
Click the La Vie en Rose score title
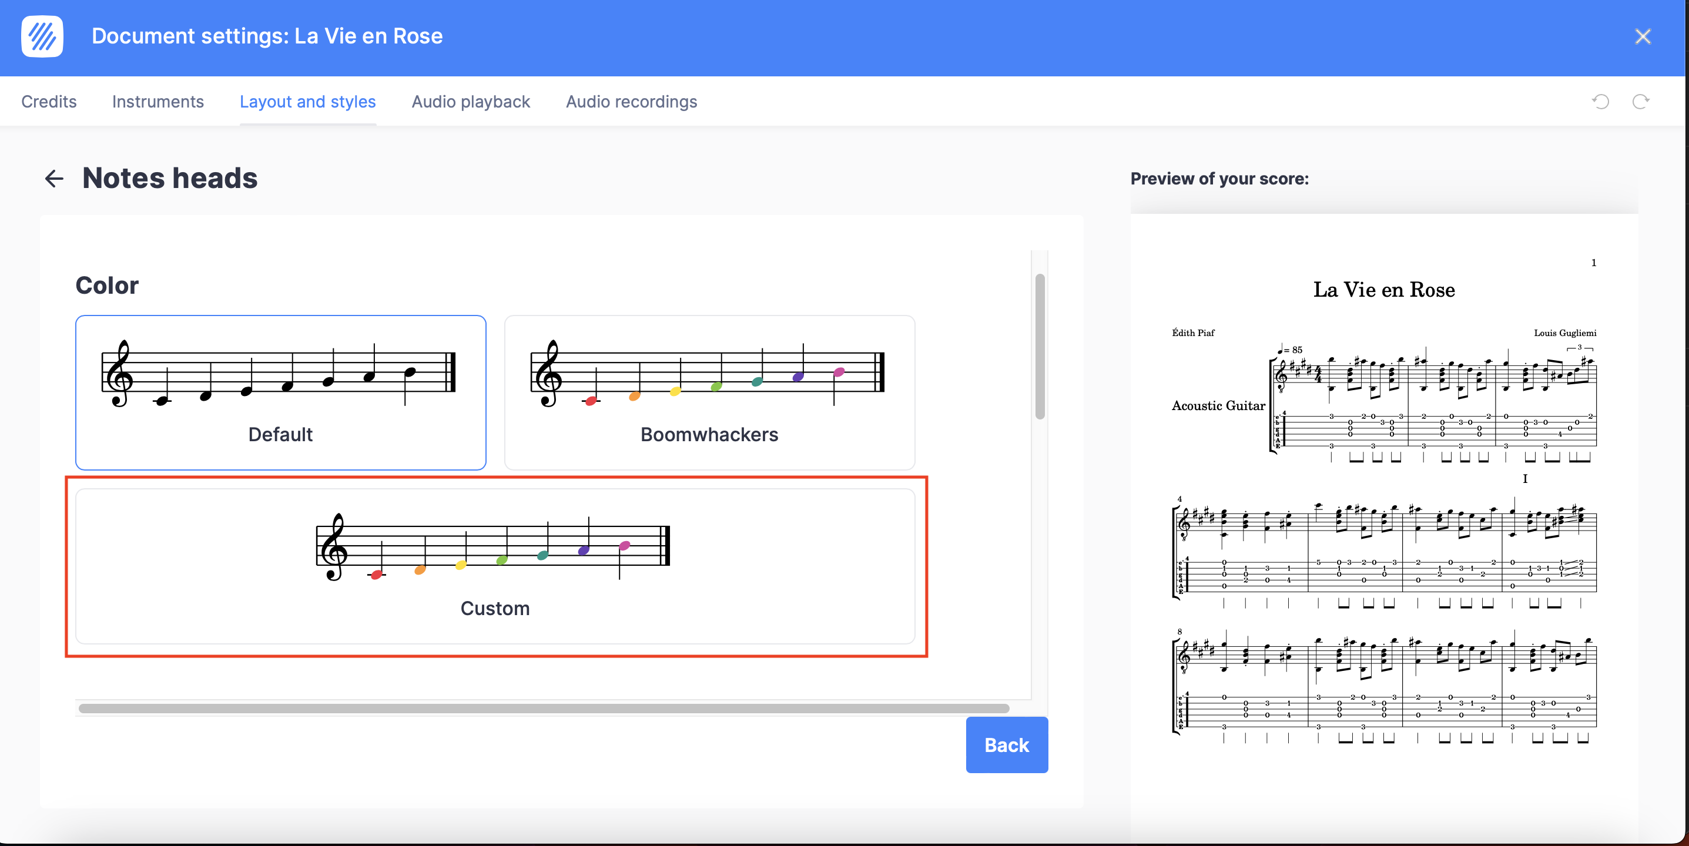coord(1383,290)
